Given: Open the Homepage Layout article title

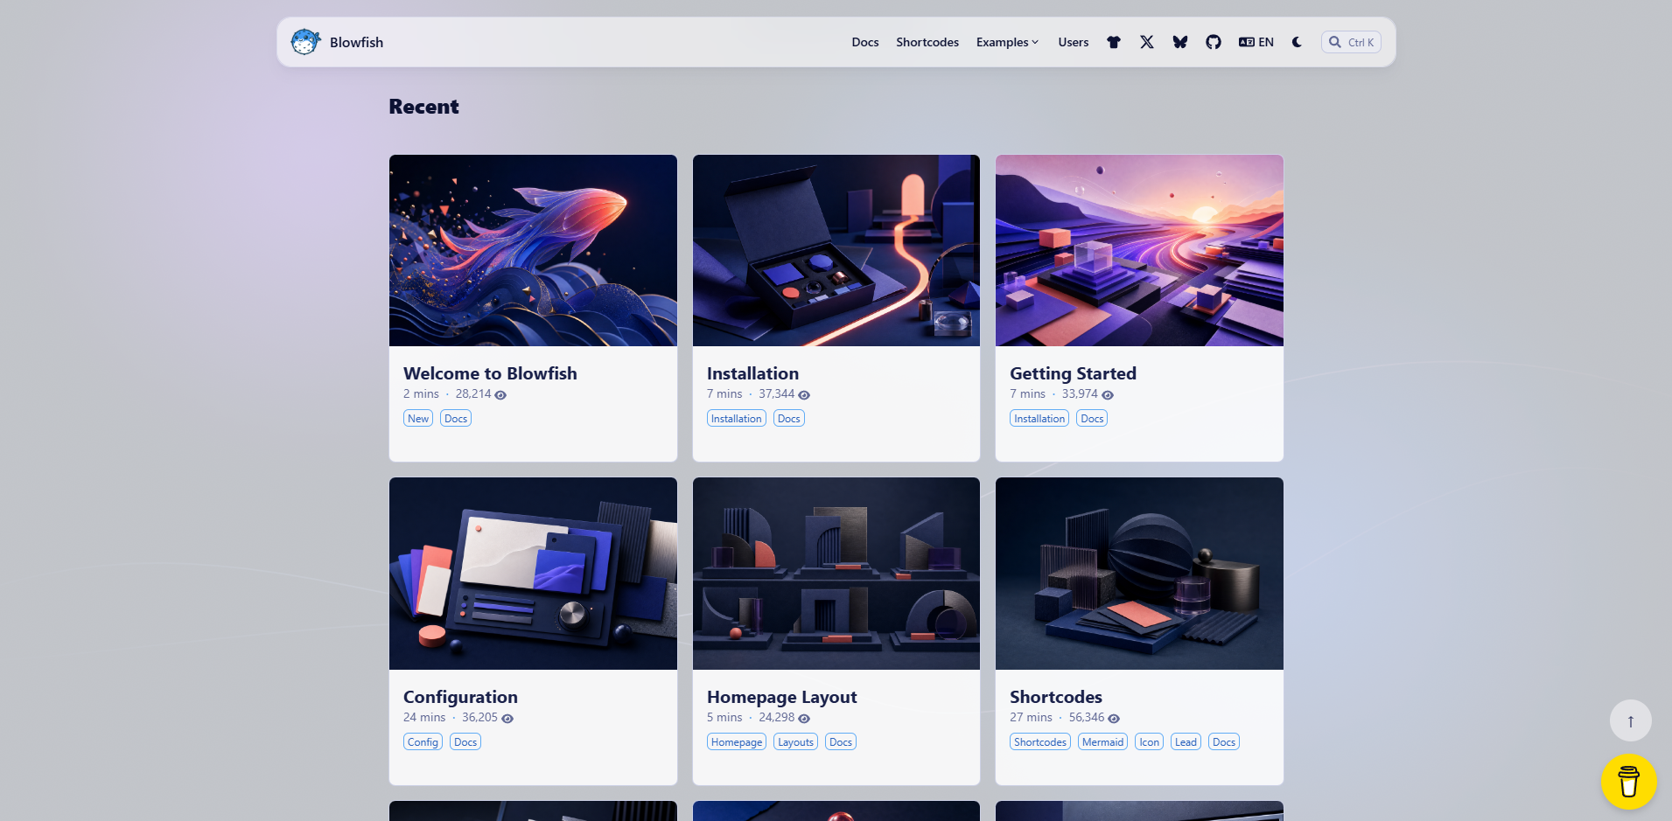Looking at the screenshot, I should click(x=781, y=697).
